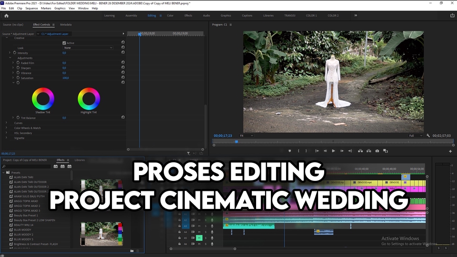Toggle animation stopwatch for Faded Film

18,63
